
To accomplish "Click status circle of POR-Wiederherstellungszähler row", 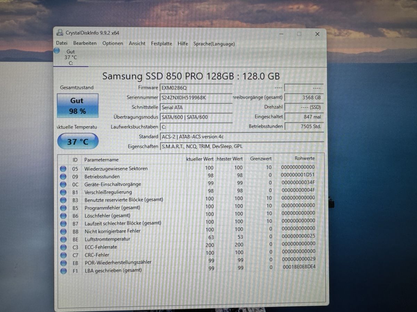I will [63, 263].
